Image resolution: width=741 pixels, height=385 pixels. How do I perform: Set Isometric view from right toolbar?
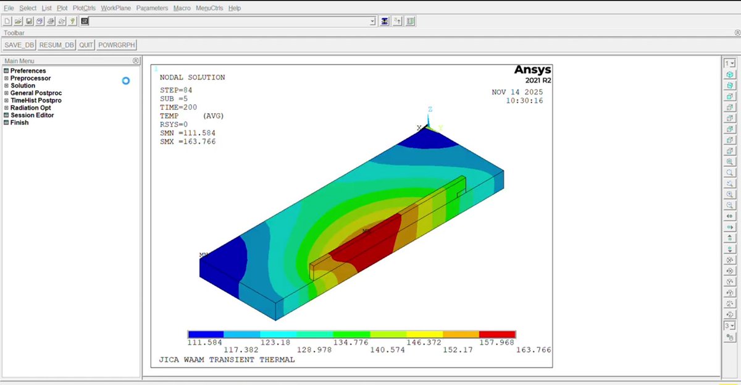[730, 75]
